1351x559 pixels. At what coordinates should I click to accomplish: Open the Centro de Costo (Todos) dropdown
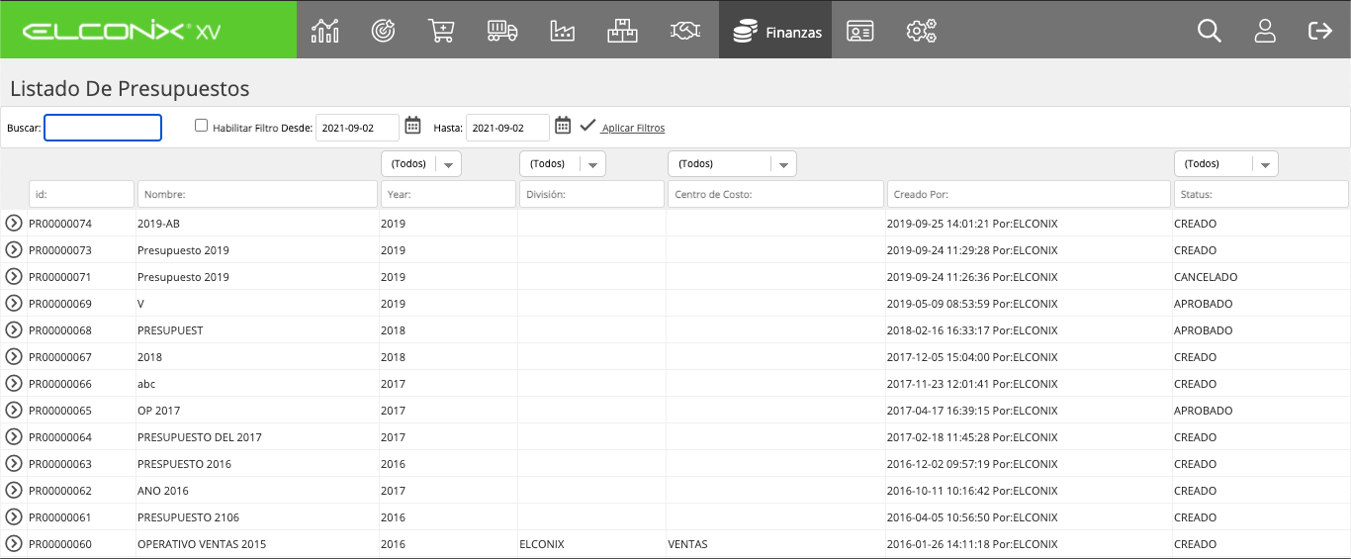point(733,163)
